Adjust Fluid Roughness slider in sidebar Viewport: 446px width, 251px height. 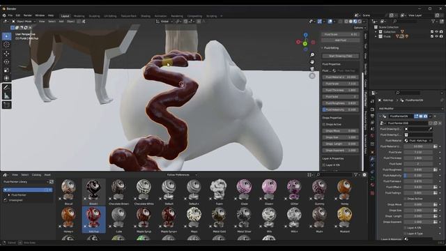click(341, 103)
